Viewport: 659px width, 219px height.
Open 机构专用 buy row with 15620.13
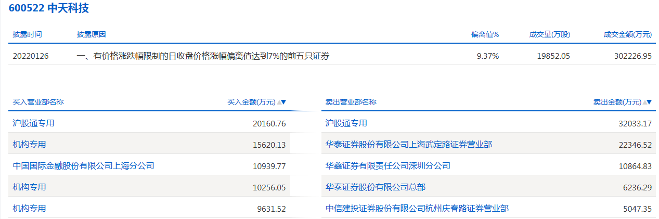[29, 144]
